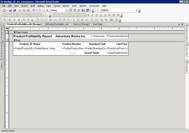Click the green Find icon next to Search
The image size is (189, 133).
[98, 10]
